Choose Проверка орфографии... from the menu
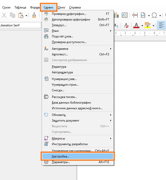This screenshot has height=180, width=166. pos(69,14)
